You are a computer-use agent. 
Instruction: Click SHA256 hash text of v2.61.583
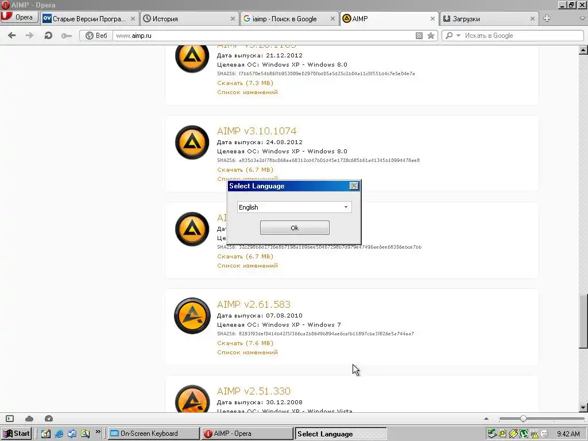point(316,334)
